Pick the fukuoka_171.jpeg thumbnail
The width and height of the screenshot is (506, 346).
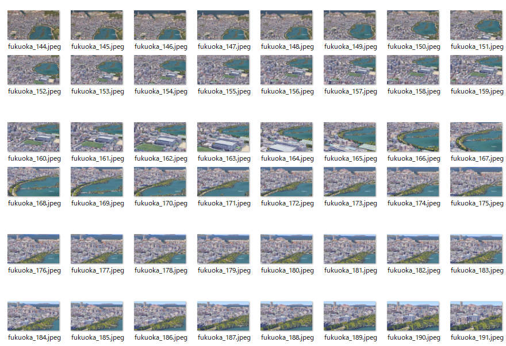click(223, 182)
